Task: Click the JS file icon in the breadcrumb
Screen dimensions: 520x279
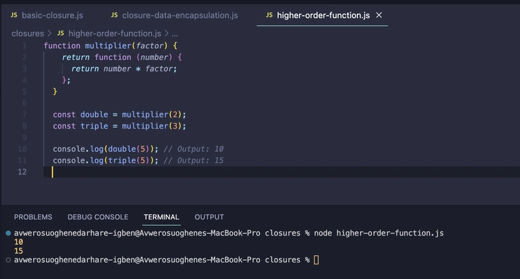Action: tap(61, 33)
